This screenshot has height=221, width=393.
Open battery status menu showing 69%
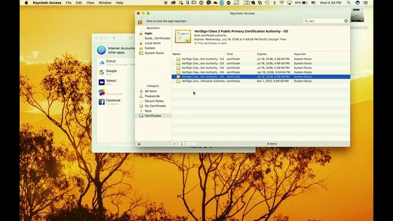(301, 2)
